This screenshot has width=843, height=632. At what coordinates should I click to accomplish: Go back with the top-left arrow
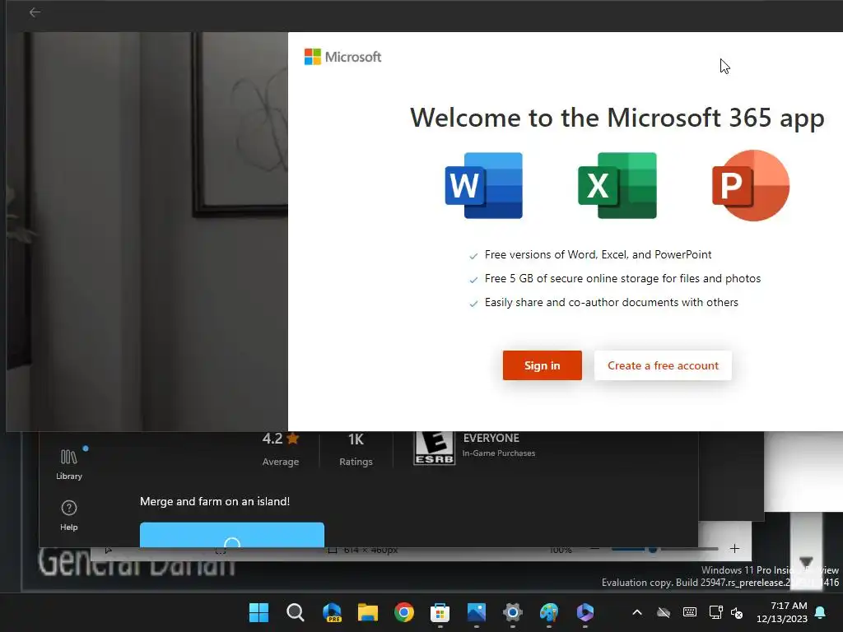35,12
